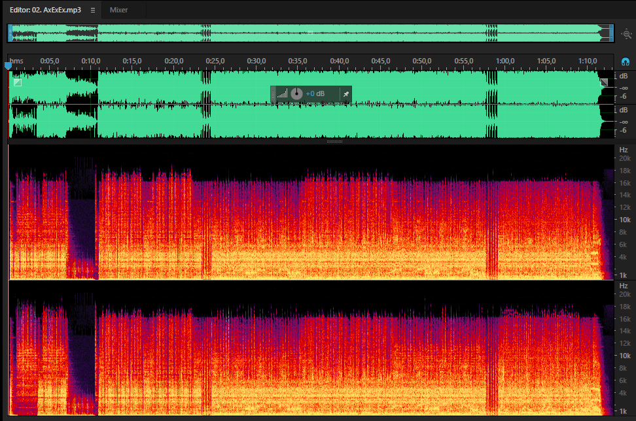Click the fade out handle on waveform
636x421 pixels.
pyautogui.click(x=604, y=82)
